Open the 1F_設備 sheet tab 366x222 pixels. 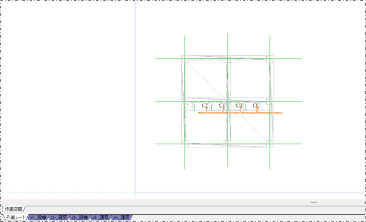(x=38, y=217)
